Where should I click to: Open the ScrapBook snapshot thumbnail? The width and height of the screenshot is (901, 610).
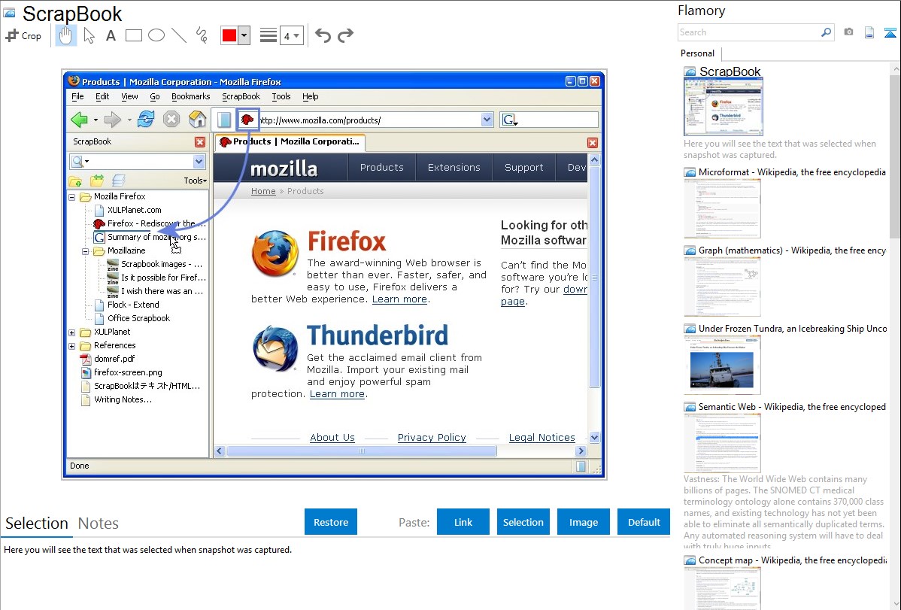724,107
